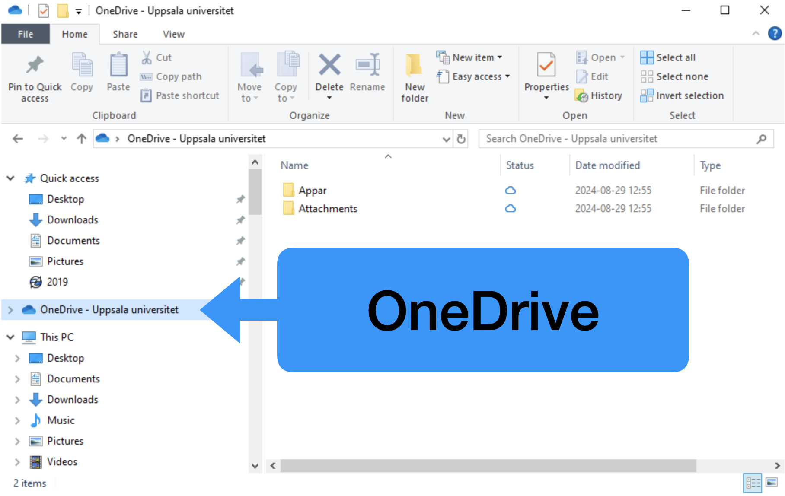This screenshot has width=785, height=496.
Task: Go up one folder level
Action: [81, 139]
